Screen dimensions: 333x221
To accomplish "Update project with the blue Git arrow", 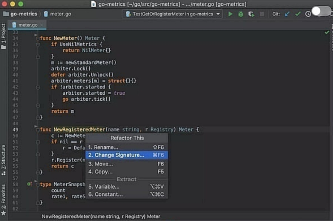I will click(287, 14).
